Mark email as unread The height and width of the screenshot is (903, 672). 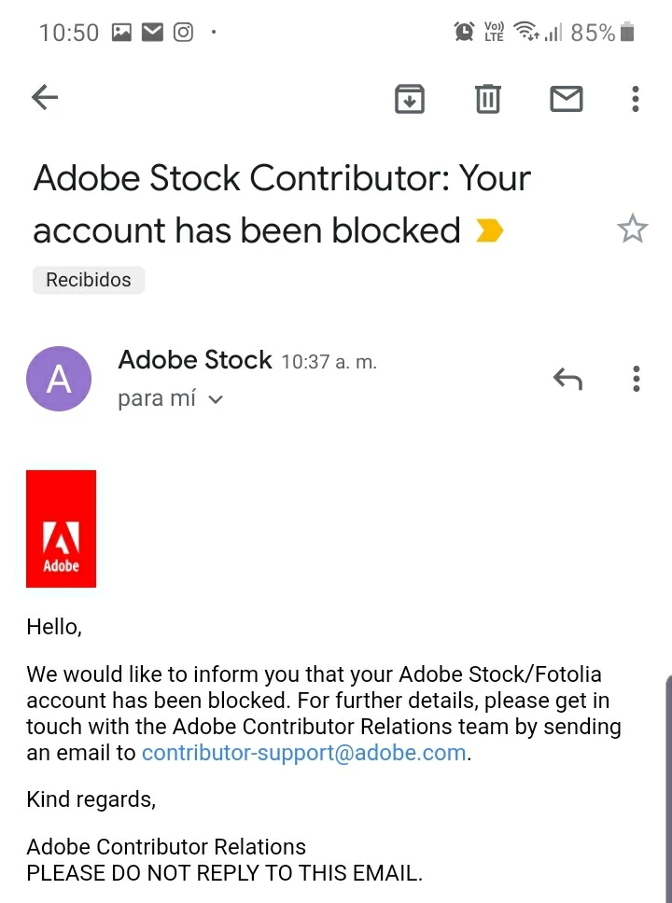(x=566, y=98)
